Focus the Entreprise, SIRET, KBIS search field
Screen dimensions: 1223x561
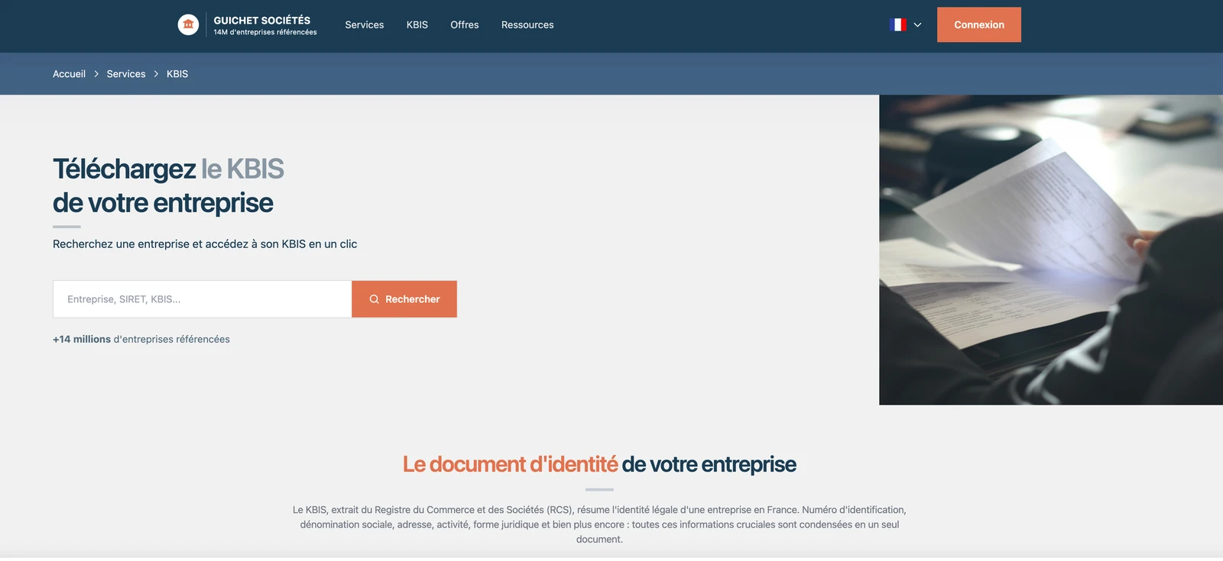tap(203, 299)
